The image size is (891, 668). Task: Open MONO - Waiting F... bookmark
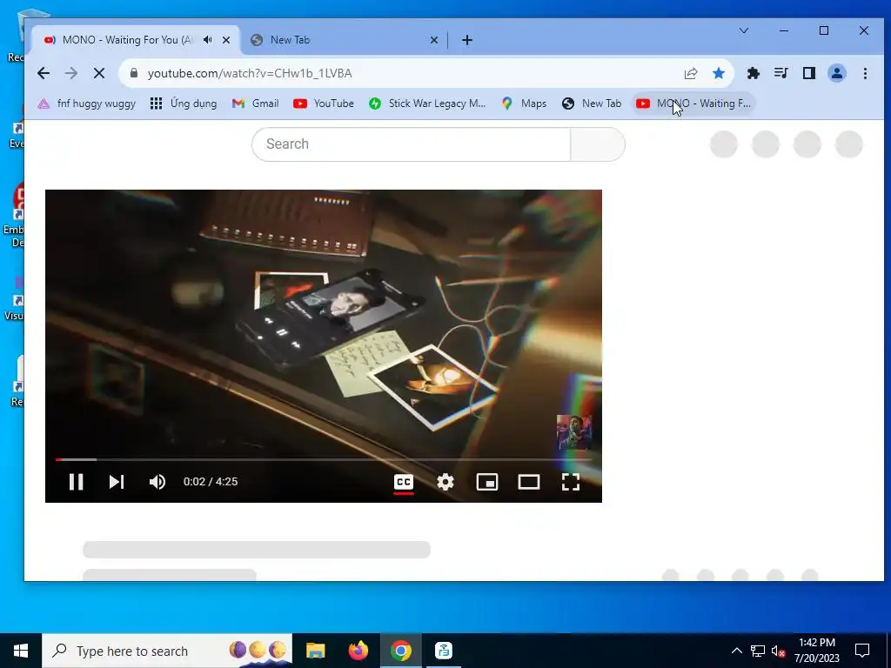tap(693, 104)
